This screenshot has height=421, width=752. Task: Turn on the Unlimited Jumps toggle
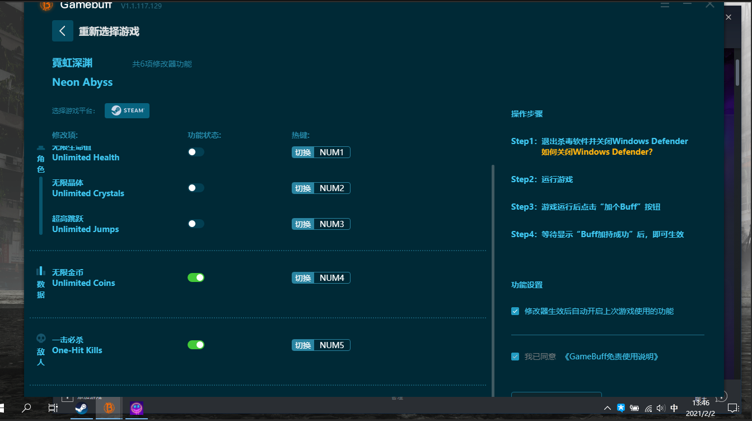pyautogui.click(x=195, y=224)
